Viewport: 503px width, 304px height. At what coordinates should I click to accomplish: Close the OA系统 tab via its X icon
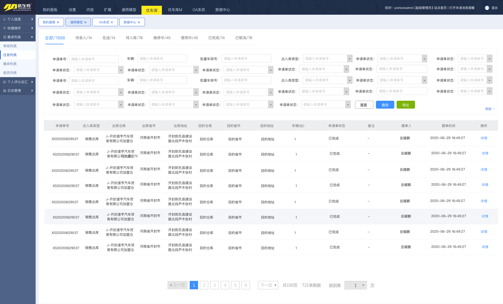click(x=112, y=22)
